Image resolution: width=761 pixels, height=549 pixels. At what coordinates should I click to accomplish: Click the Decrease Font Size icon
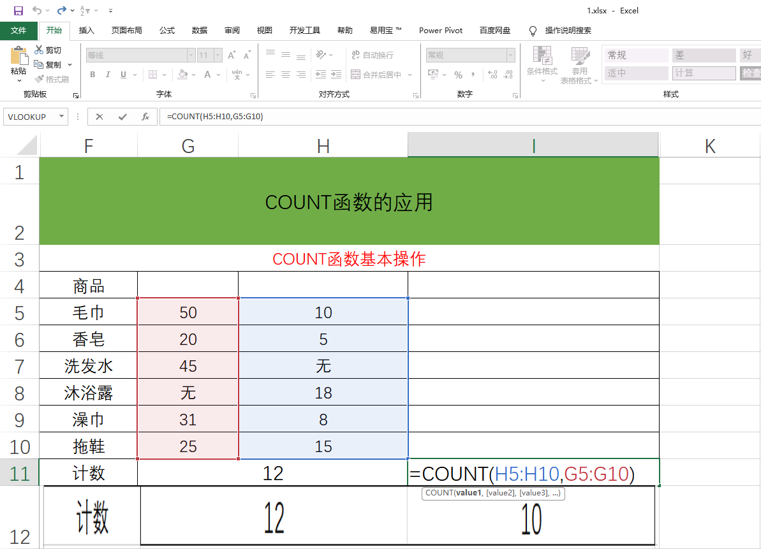pyautogui.click(x=247, y=55)
